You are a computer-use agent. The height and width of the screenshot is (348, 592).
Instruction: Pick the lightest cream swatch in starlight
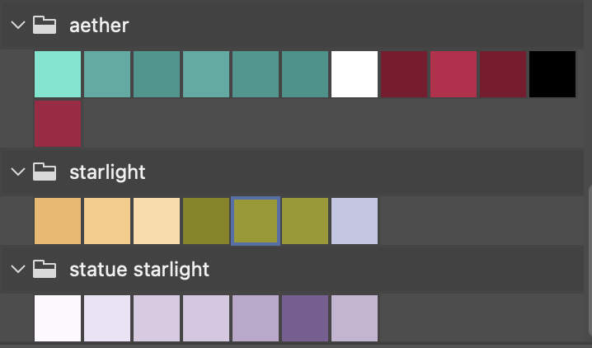click(x=157, y=221)
